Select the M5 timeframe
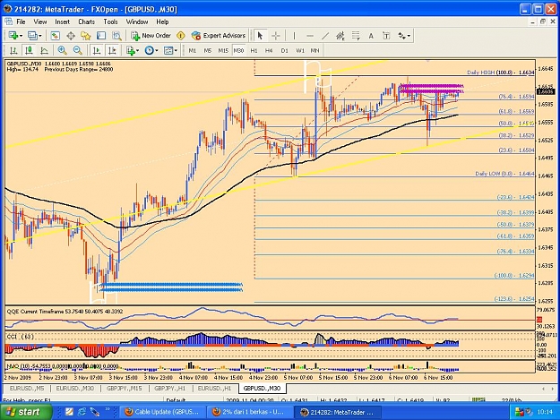Image resolution: width=560 pixels, height=420 pixels. [208, 51]
